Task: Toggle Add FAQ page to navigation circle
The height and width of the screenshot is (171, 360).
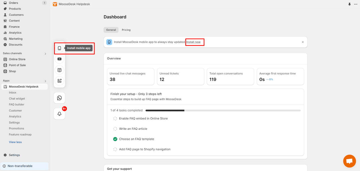Action: pyautogui.click(x=115, y=149)
